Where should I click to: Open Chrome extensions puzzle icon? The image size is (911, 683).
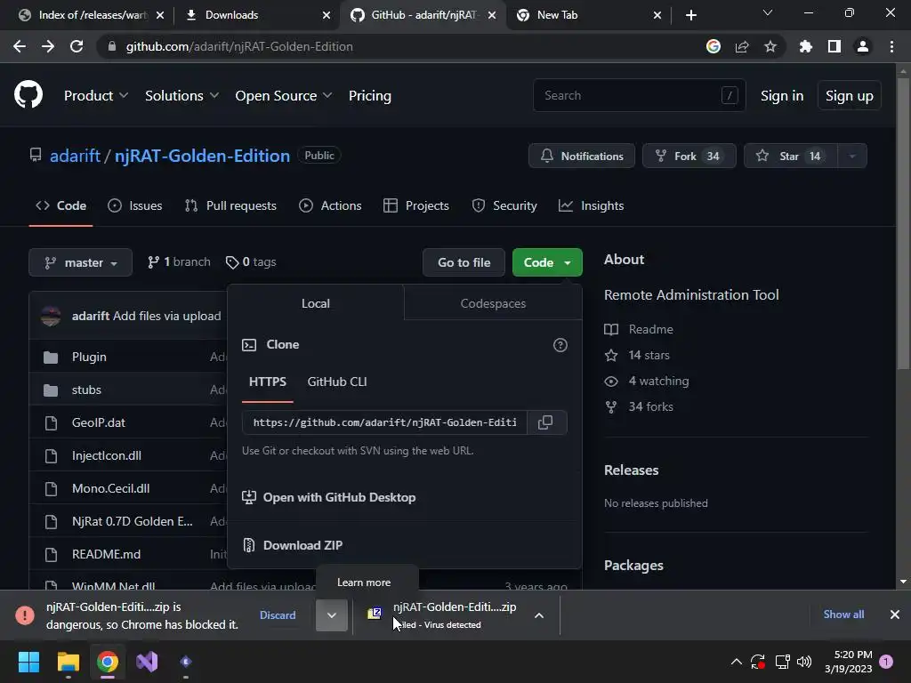(x=806, y=46)
